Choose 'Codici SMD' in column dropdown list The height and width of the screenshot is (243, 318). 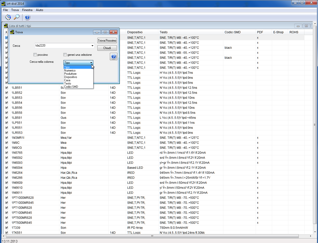(71, 87)
